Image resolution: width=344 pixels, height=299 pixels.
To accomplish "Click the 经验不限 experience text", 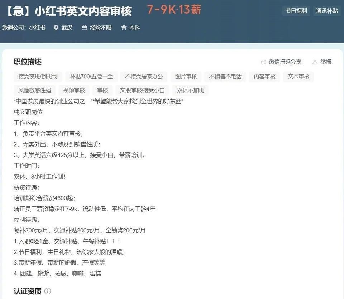I will pos(101,28).
